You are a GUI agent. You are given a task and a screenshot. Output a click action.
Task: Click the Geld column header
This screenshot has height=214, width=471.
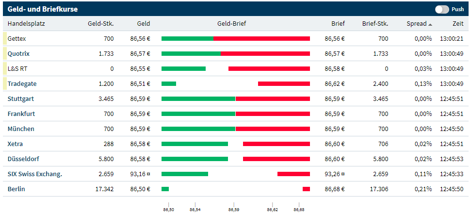click(143, 23)
